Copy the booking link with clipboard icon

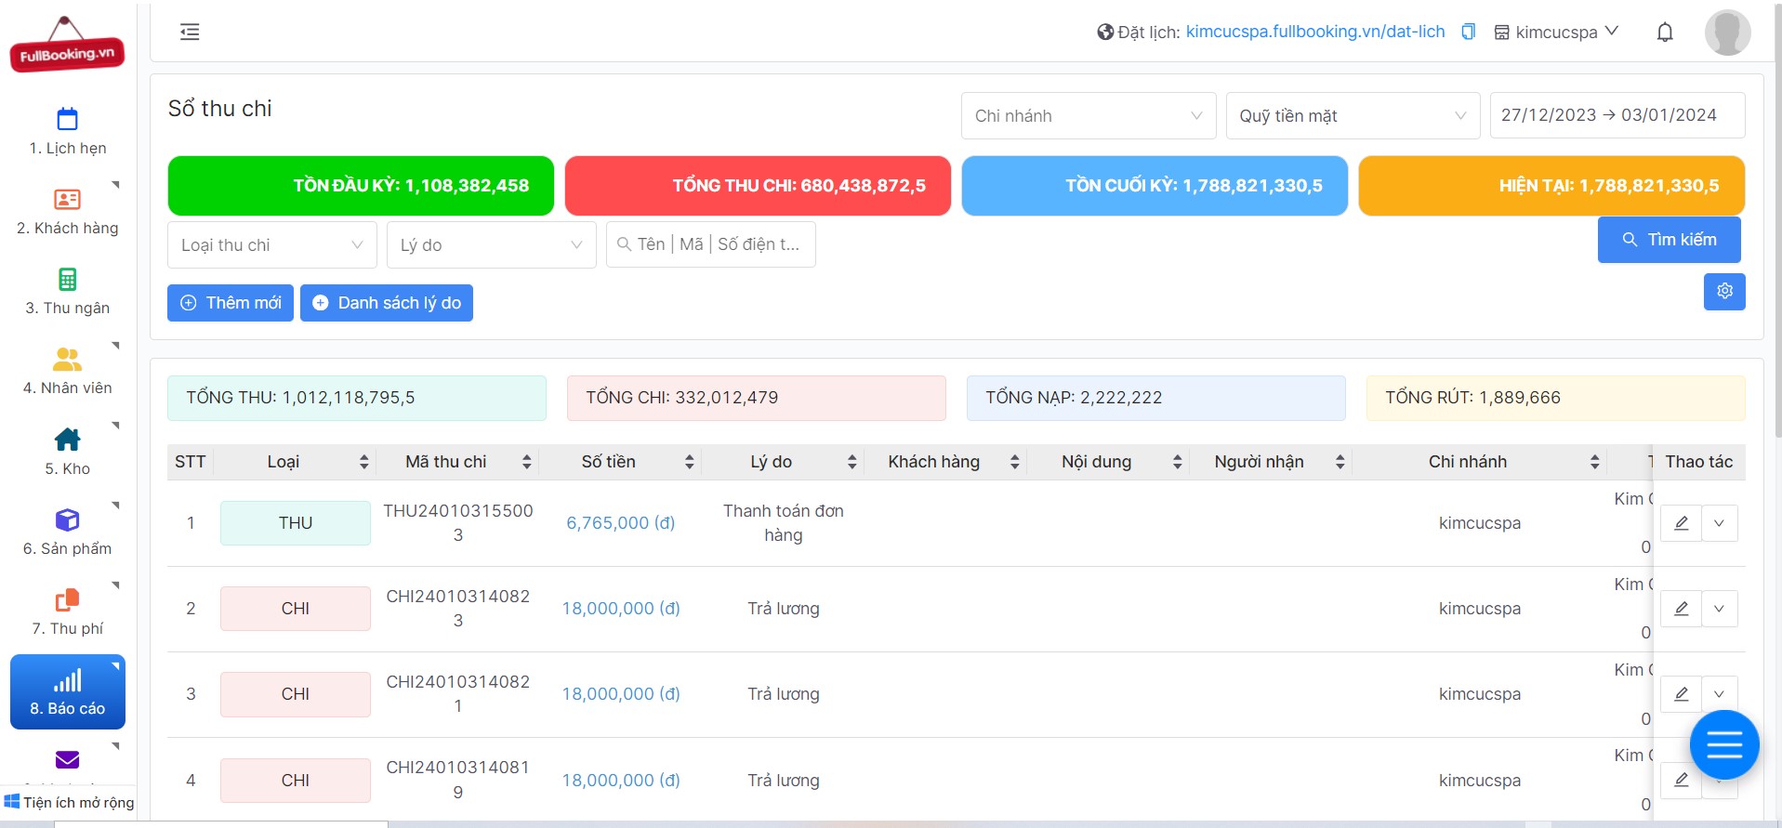coord(1469,32)
